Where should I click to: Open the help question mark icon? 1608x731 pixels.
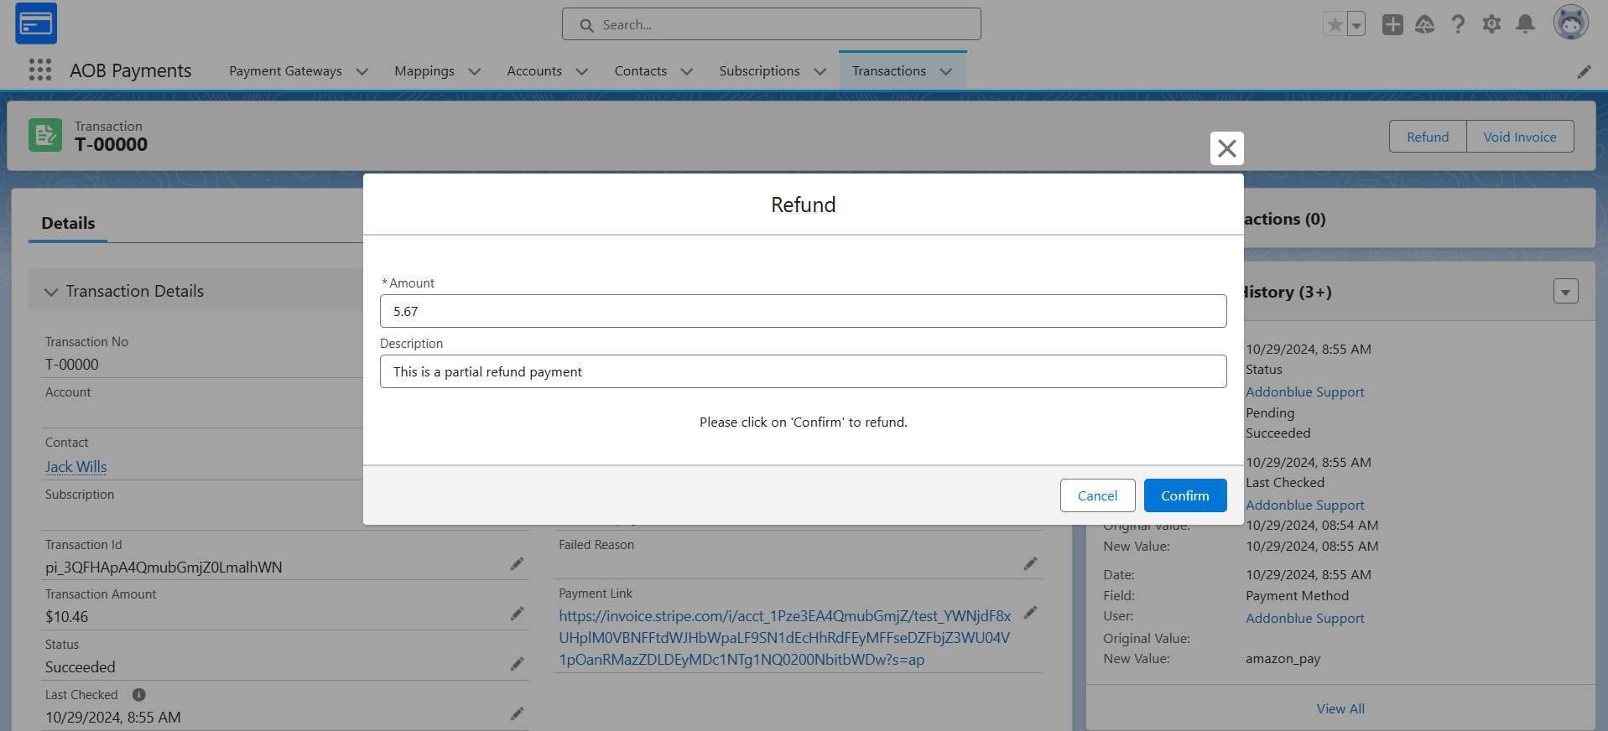(1459, 24)
